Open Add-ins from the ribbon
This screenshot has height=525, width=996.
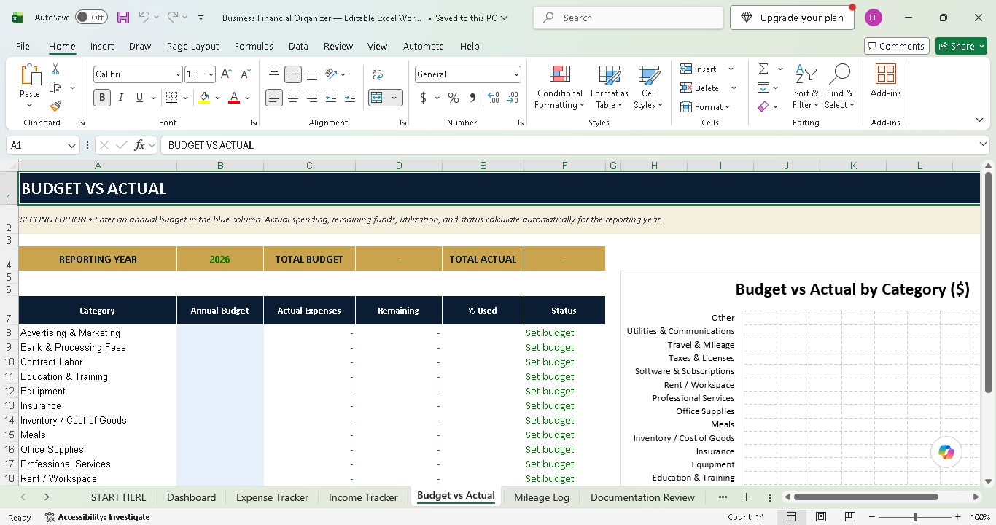pos(886,80)
